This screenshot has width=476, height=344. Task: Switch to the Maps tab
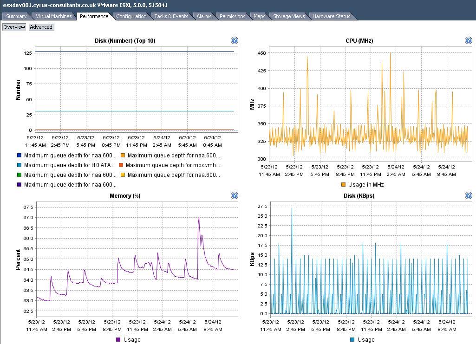point(259,16)
